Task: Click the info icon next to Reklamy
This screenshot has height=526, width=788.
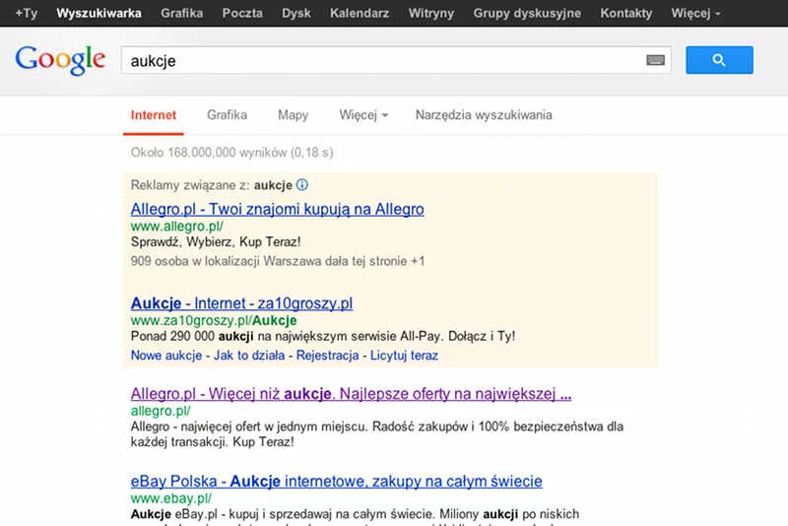Action: 302,185
